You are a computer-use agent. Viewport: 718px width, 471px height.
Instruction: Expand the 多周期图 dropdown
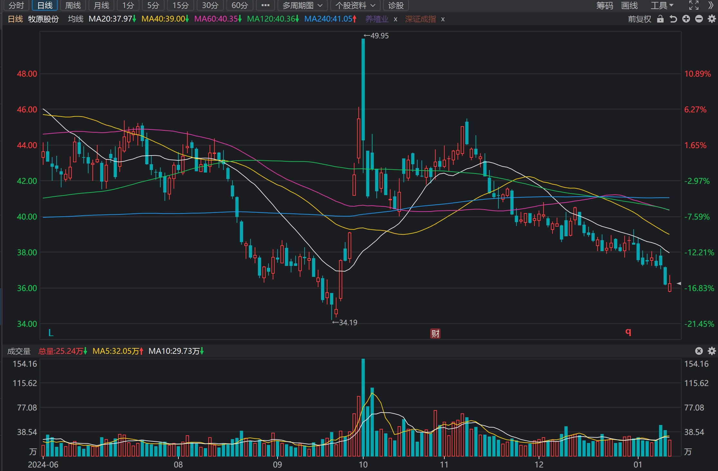coord(302,5)
